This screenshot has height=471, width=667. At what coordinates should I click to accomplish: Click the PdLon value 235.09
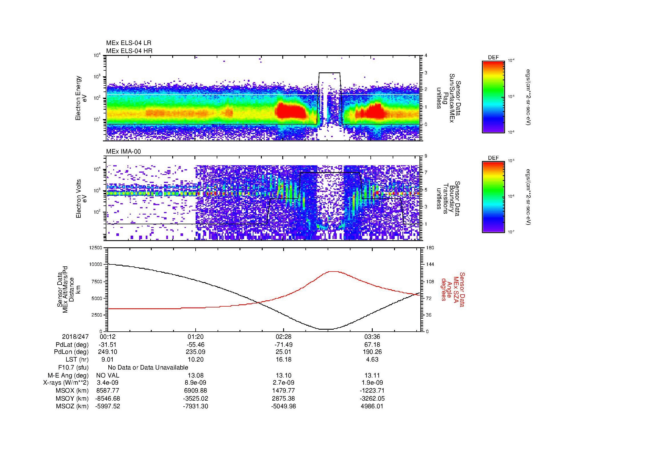pyautogui.click(x=196, y=352)
